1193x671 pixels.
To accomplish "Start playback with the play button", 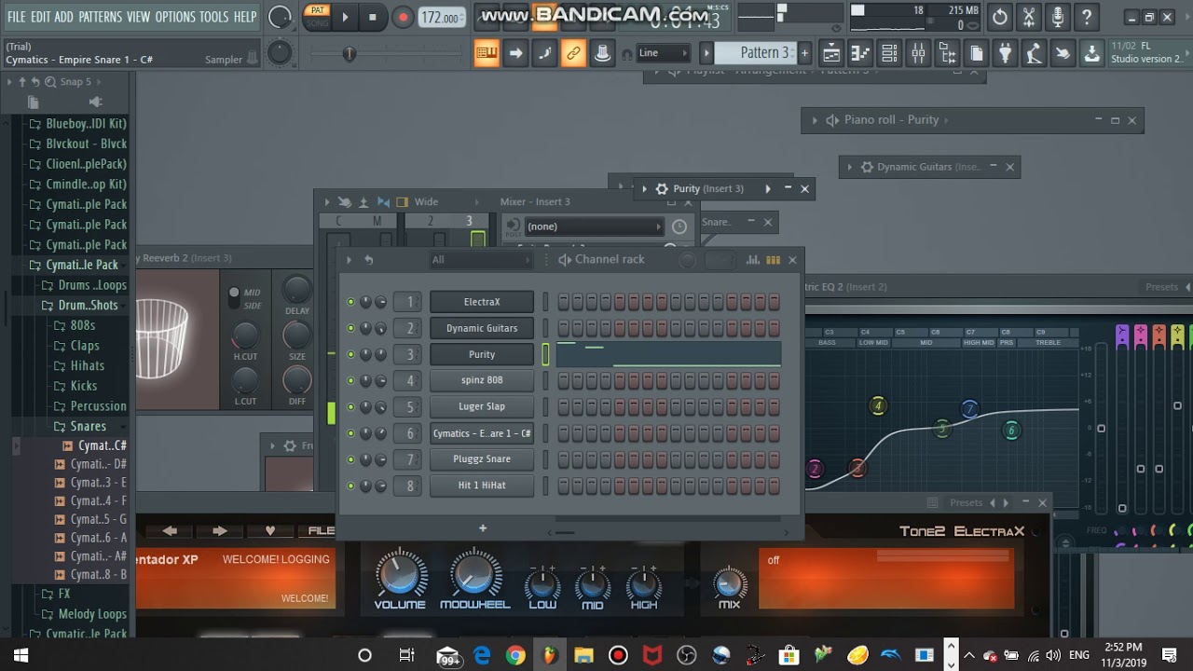I will [345, 17].
